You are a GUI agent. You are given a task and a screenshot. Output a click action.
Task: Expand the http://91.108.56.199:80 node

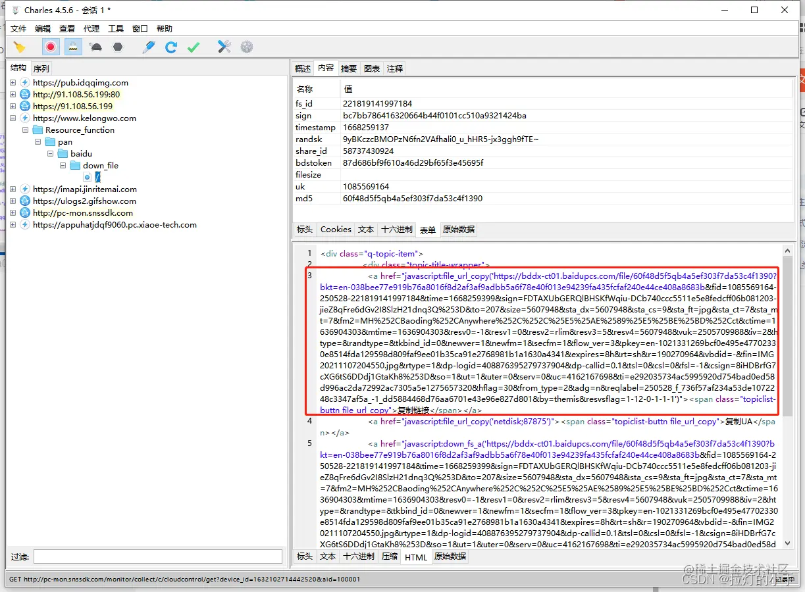13,95
